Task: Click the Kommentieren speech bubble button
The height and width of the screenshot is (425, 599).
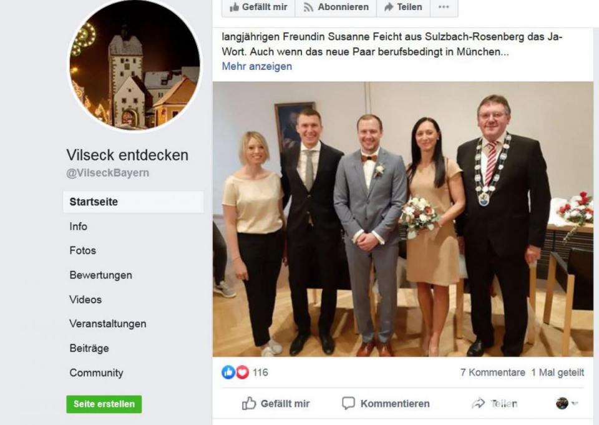Action: pyautogui.click(x=386, y=404)
